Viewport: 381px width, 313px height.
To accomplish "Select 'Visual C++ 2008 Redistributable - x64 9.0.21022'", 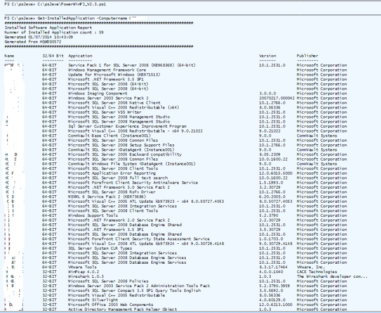I will pyautogui.click(x=147, y=131).
